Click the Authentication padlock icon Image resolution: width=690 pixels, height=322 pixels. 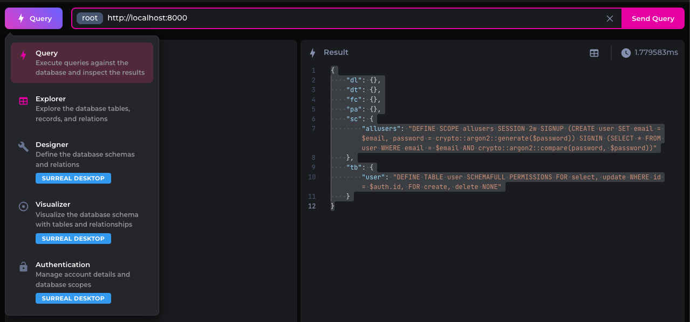click(23, 267)
